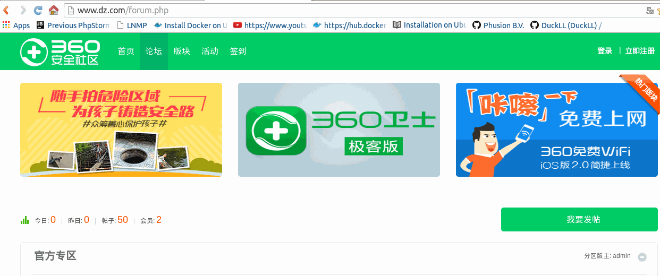Open the hub.docker bookmark

tap(350, 25)
